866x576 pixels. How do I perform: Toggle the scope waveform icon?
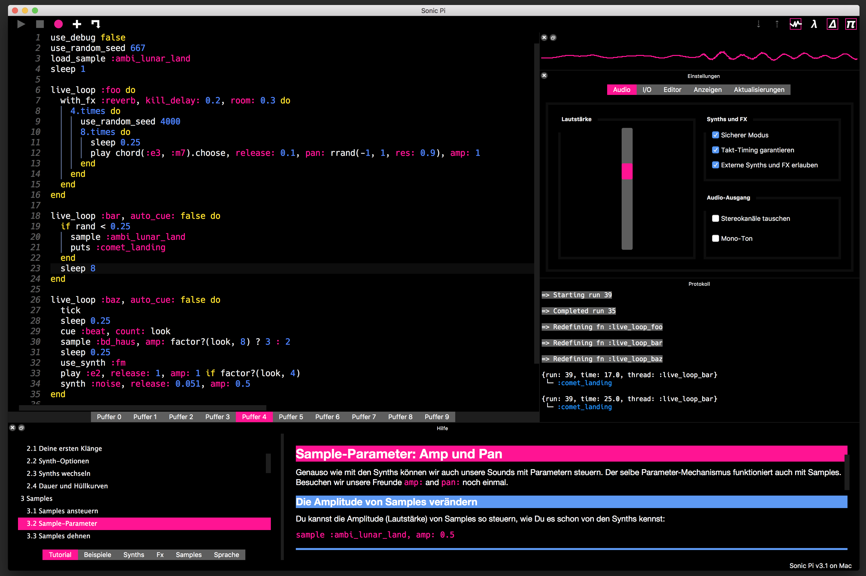(x=796, y=24)
